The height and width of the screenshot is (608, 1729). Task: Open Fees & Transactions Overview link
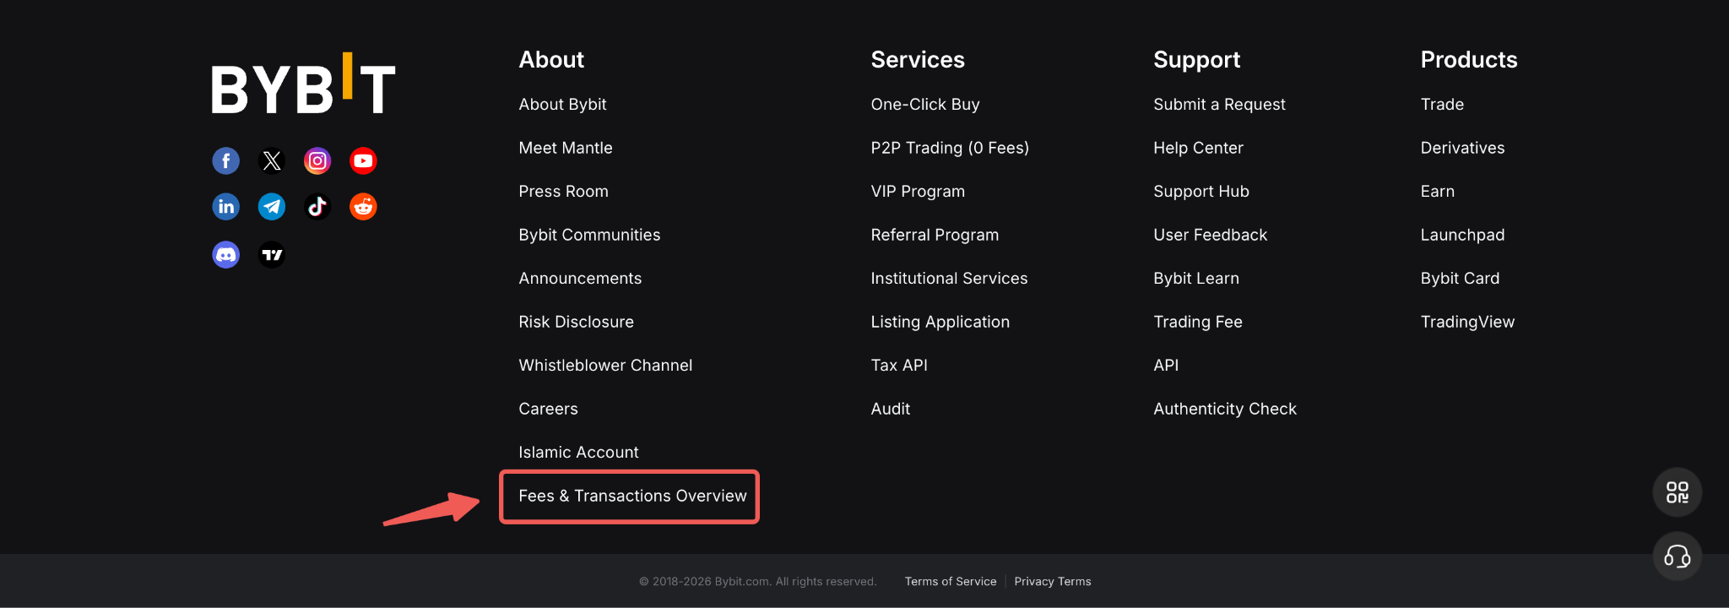(x=632, y=496)
